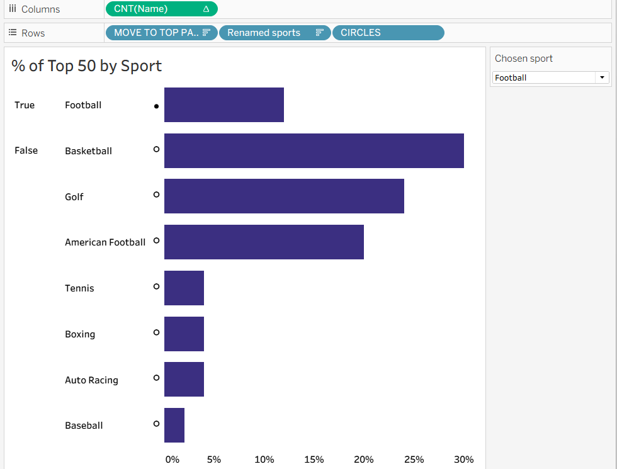Click the True header label
This screenshot has height=469, width=617.
[25, 105]
